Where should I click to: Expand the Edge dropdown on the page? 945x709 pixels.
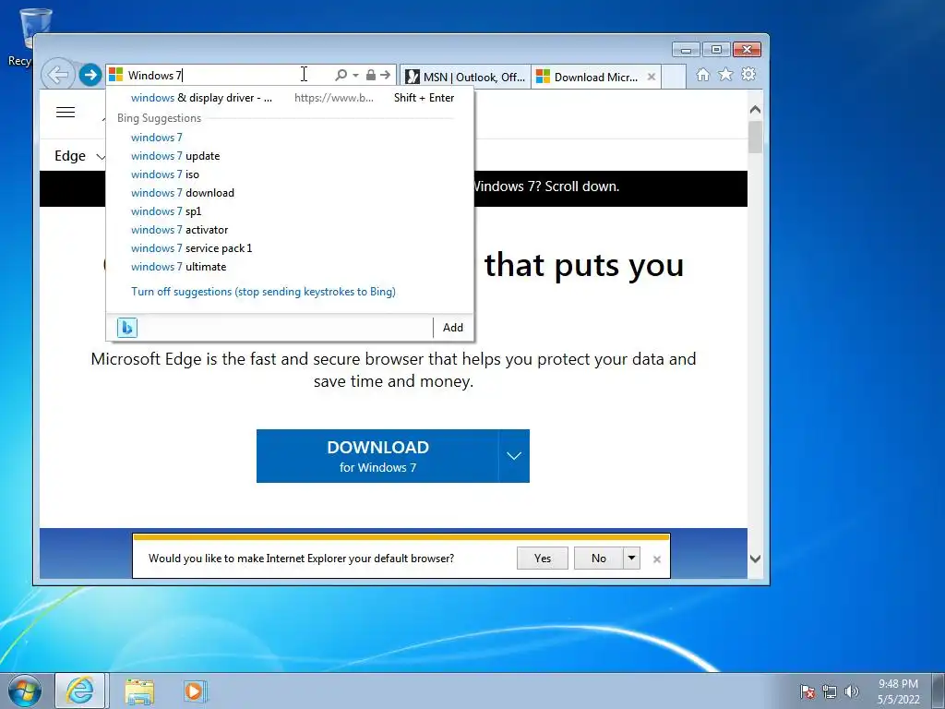pos(79,156)
